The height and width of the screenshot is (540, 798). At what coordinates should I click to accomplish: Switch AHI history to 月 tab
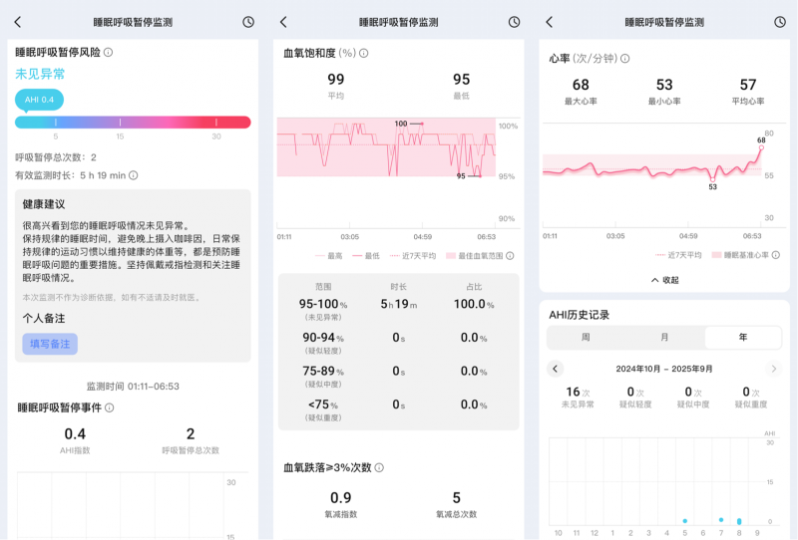pos(664,338)
